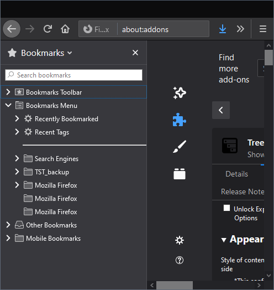Open downloads arrow in toolbar
Screen dimensions: 274x290
pos(223,29)
